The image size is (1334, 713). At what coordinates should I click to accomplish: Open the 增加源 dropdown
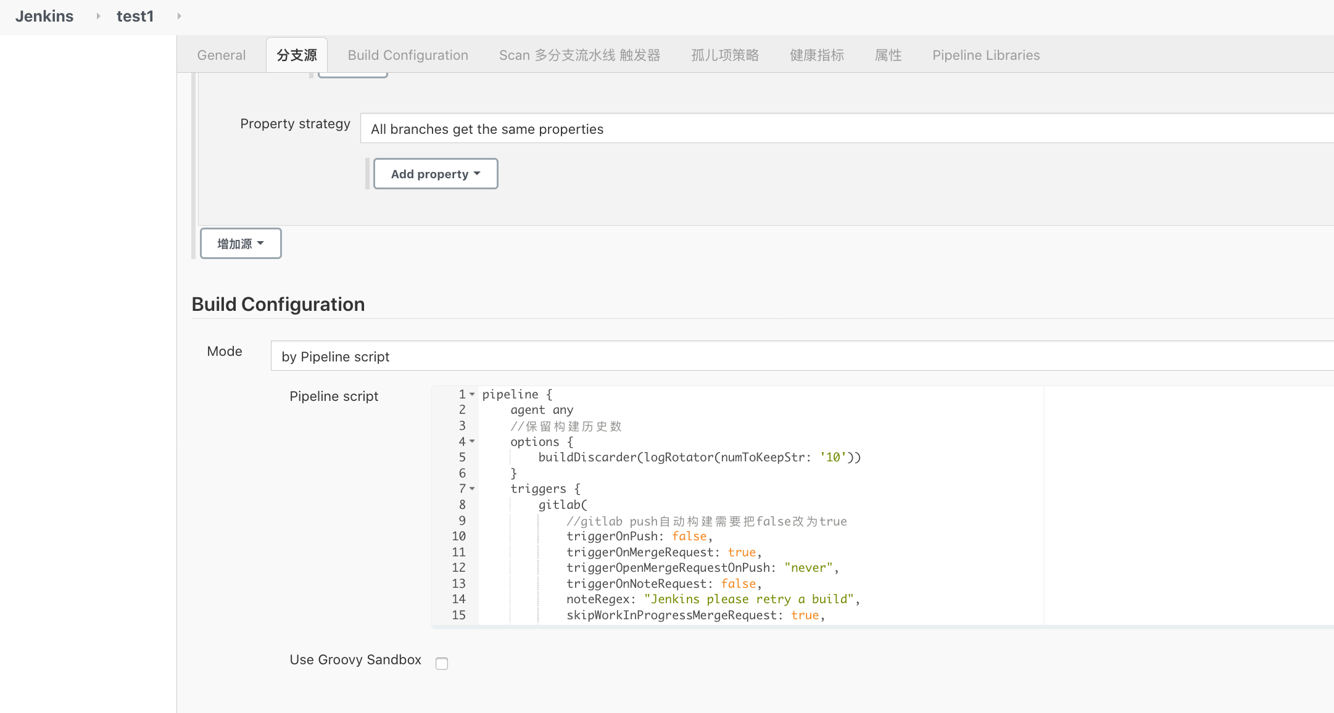pos(240,243)
